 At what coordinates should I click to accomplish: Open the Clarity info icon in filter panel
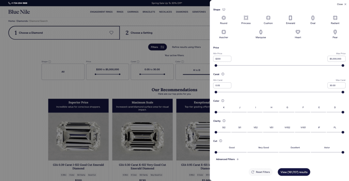(x=224, y=120)
